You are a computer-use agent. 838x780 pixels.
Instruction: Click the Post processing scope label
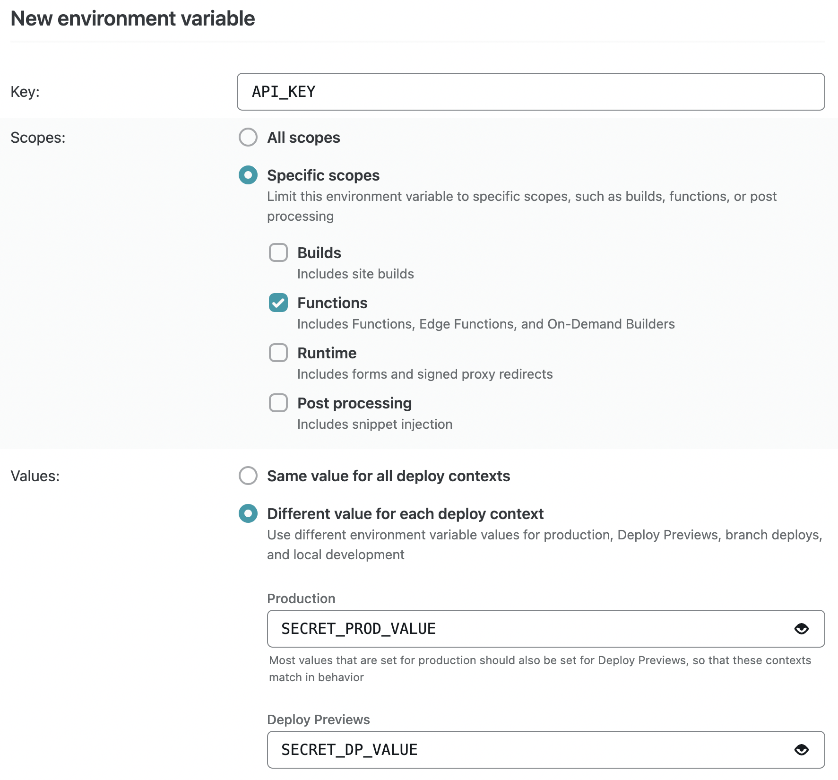(x=354, y=403)
